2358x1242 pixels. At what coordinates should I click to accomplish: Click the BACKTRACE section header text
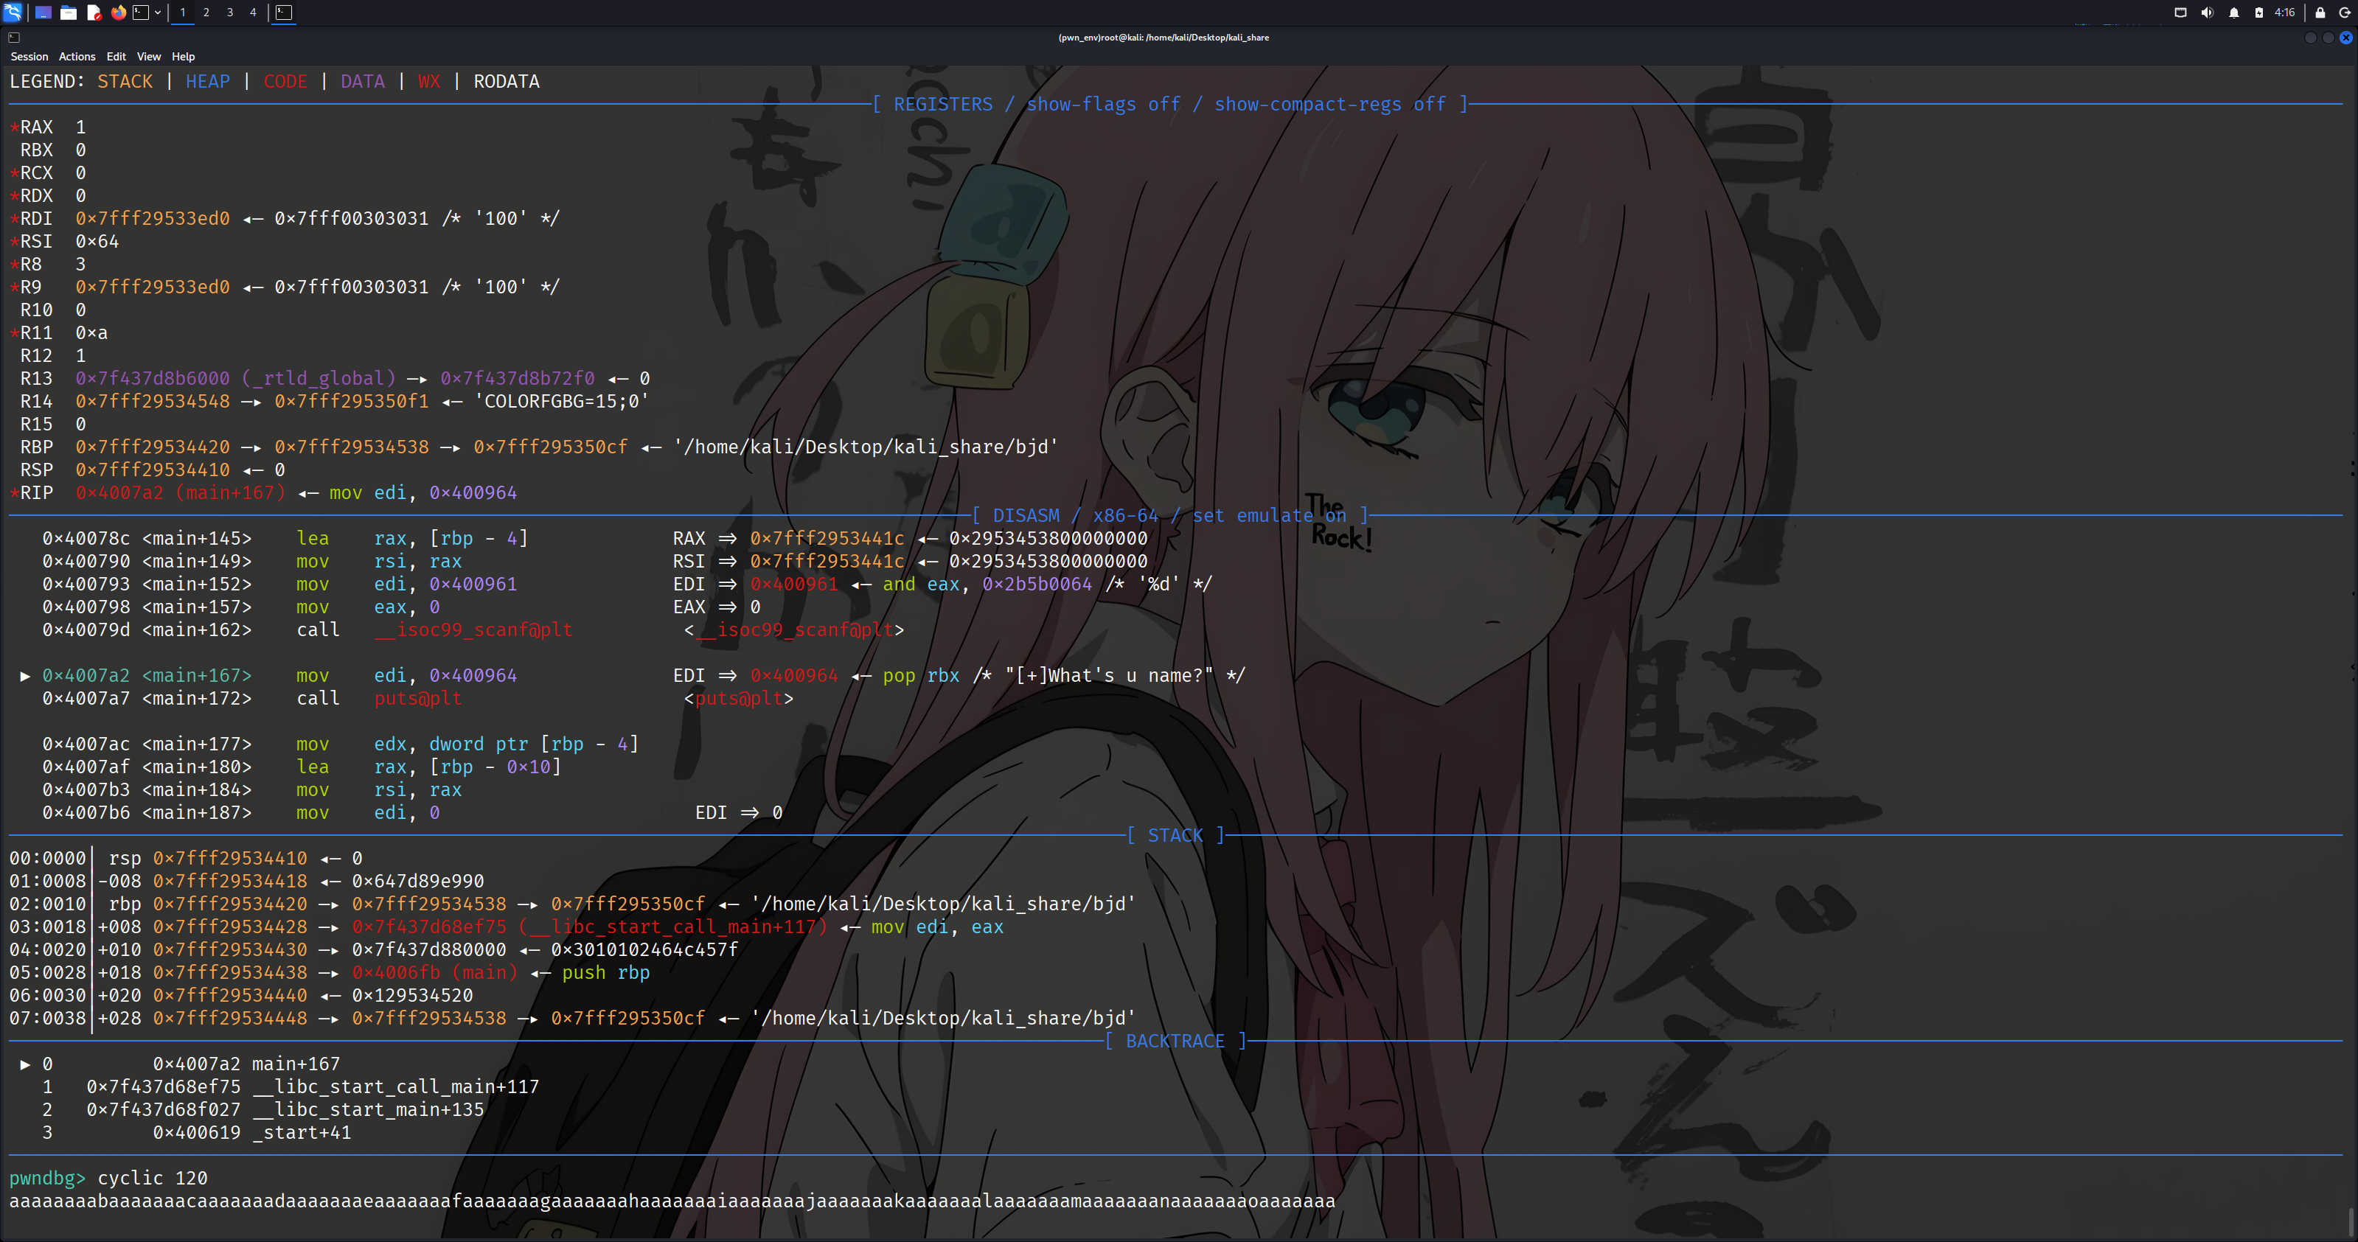click(x=1175, y=1042)
